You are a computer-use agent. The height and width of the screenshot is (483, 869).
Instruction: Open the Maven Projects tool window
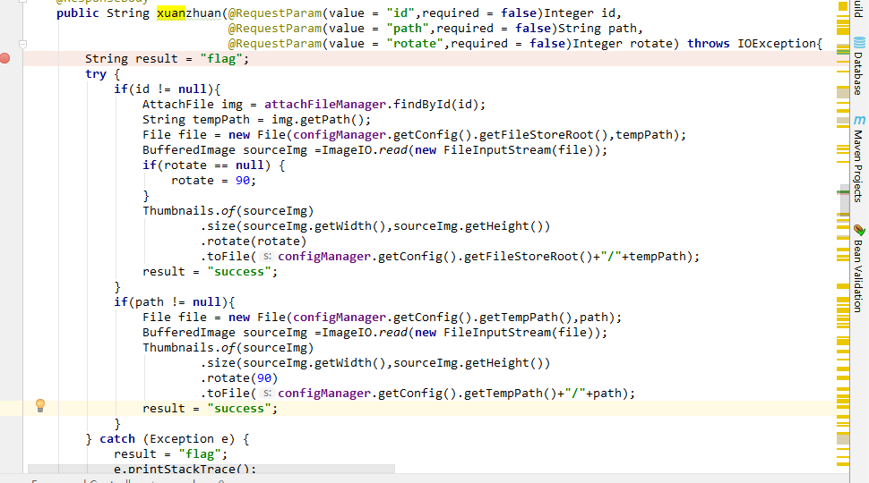[858, 159]
